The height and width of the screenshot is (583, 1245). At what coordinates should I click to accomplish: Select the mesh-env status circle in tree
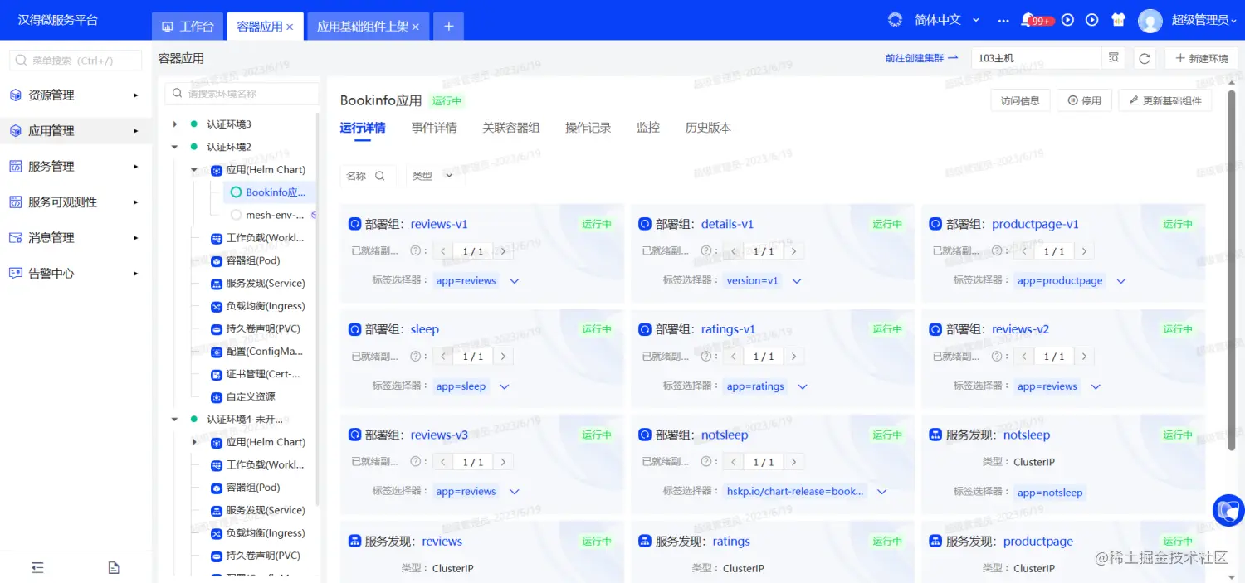tap(237, 215)
